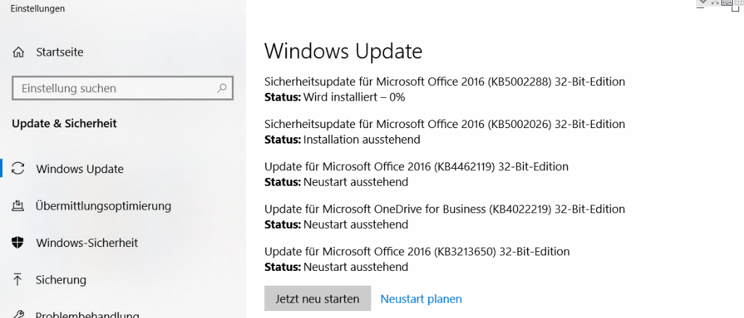Open Windows-Sicherheit via its text label
The height and width of the screenshot is (318, 744).
point(87,243)
